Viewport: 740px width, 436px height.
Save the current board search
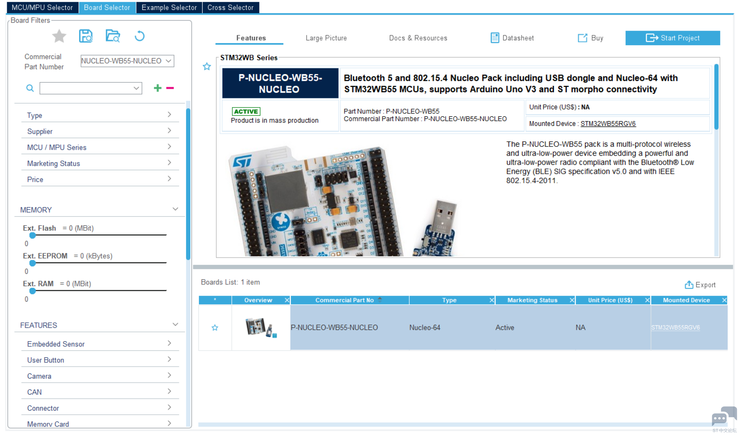point(86,36)
